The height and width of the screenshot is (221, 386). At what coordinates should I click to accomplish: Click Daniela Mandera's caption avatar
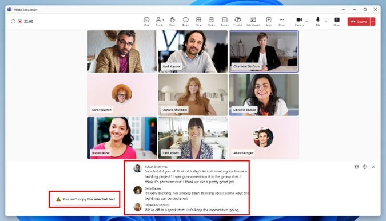[137, 207]
